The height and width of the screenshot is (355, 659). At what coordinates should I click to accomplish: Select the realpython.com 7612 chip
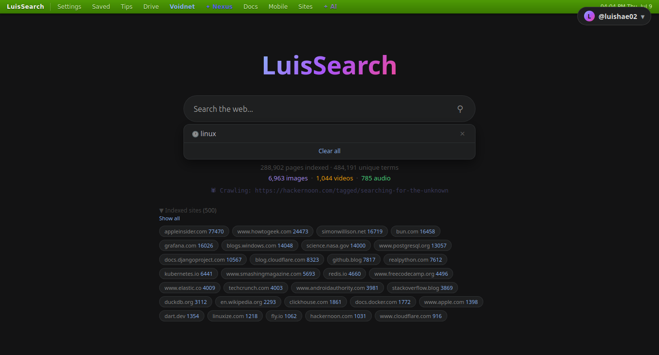[x=416, y=260]
